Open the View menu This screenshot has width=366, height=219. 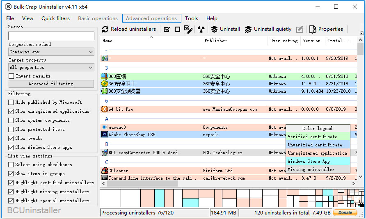point(27,18)
